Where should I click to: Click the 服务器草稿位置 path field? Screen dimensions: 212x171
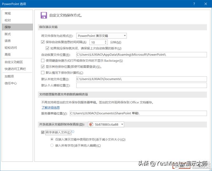click(138, 113)
